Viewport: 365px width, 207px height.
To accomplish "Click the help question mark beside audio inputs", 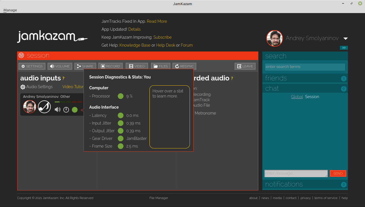I will point(63,78).
